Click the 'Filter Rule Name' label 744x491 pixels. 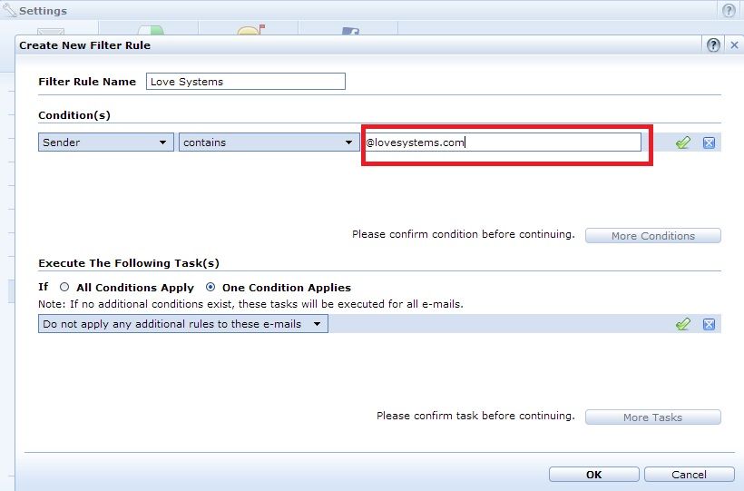point(87,81)
